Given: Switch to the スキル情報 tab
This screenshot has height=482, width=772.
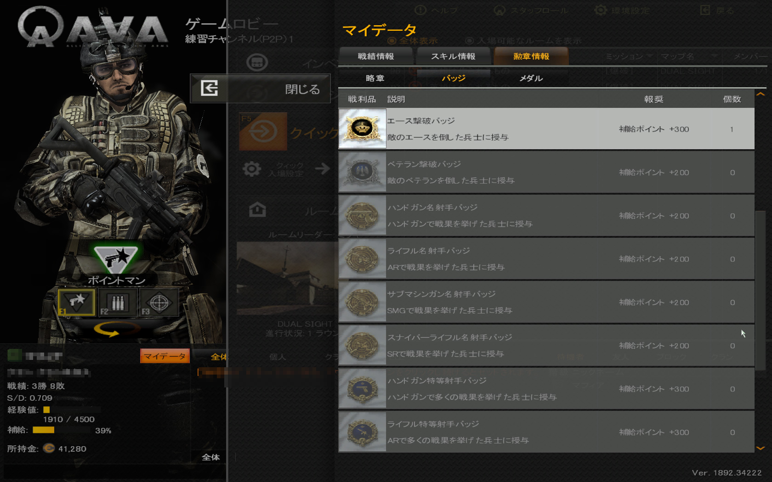Looking at the screenshot, I should coord(453,56).
